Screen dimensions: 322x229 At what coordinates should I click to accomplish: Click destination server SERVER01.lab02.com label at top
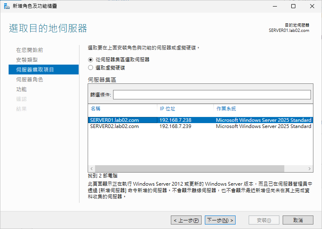click(289, 31)
